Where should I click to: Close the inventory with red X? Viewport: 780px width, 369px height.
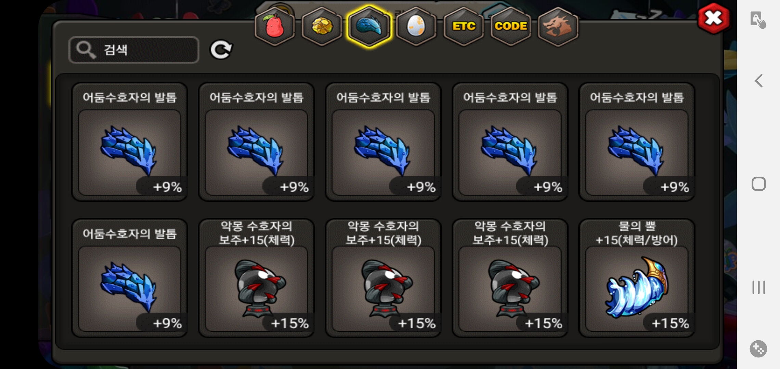click(x=714, y=18)
